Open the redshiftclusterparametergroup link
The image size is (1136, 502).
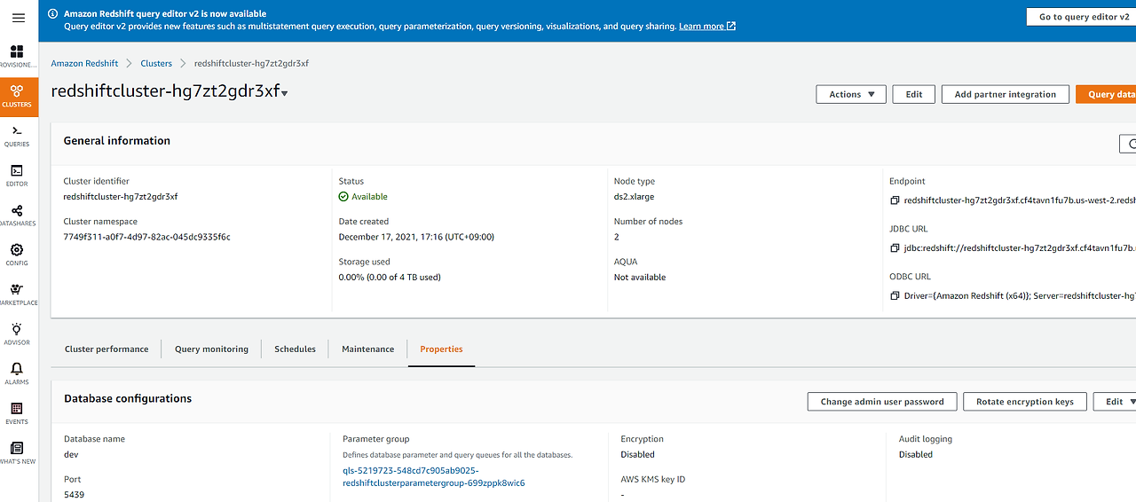click(x=433, y=476)
